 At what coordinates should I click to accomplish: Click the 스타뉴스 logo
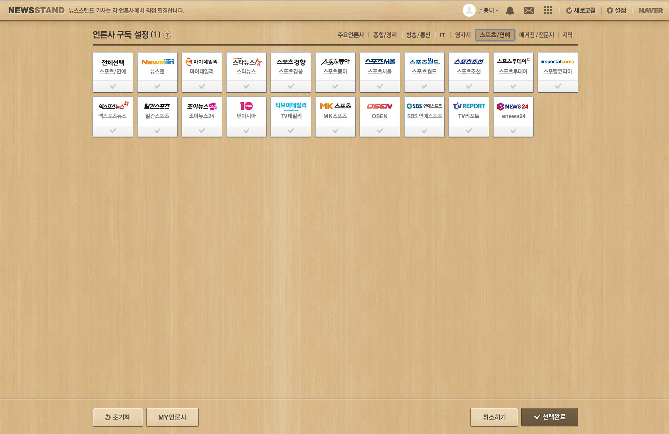[247, 62]
